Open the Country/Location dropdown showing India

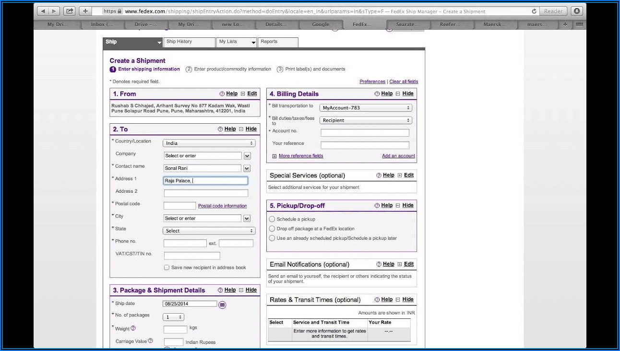pyautogui.click(x=209, y=143)
